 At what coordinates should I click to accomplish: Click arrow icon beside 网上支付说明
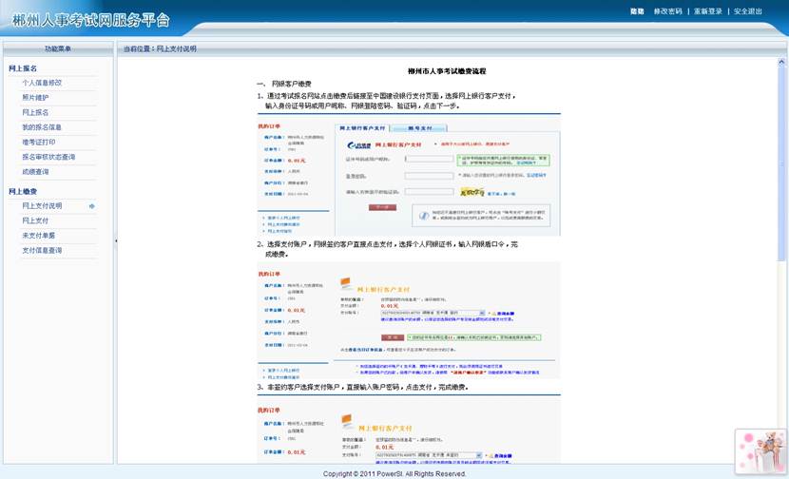click(92, 205)
